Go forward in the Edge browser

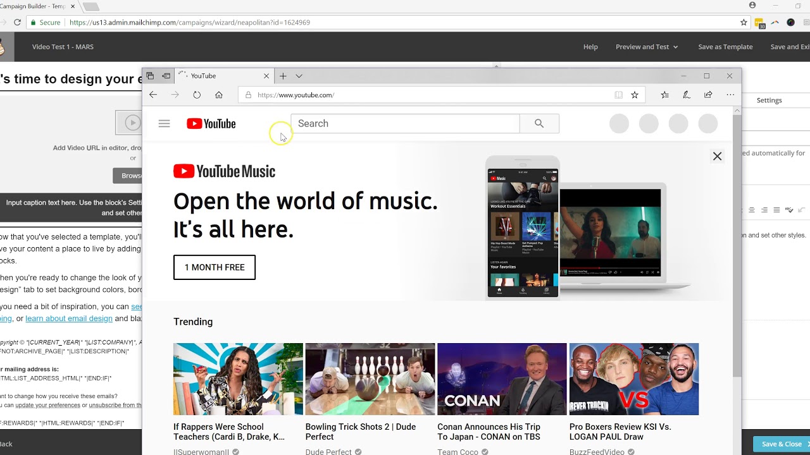(175, 95)
